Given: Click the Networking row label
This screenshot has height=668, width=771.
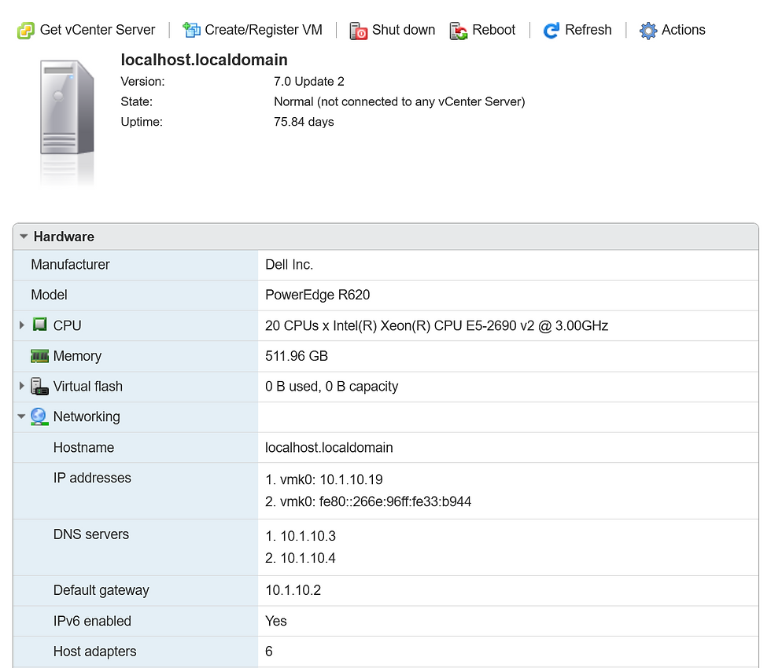Looking at the screenshot, I should coord(86,417).
